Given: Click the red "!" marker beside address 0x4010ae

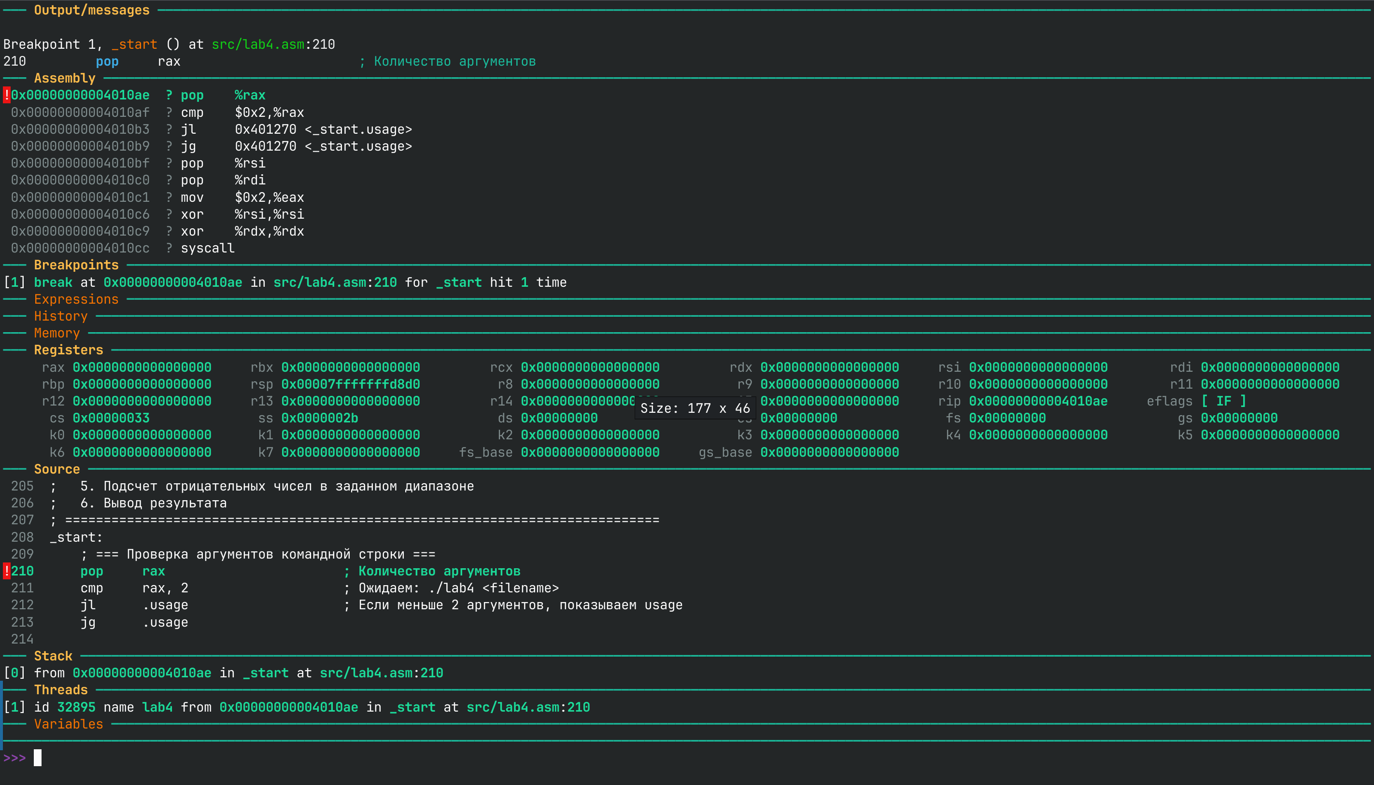Looking at the screenshot, I should (x=6, y=95).
